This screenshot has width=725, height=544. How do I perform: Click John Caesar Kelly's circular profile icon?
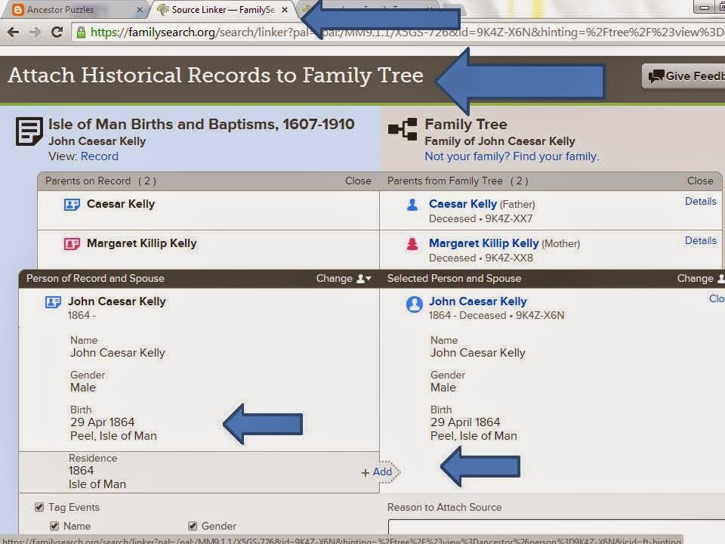(414, 304)
